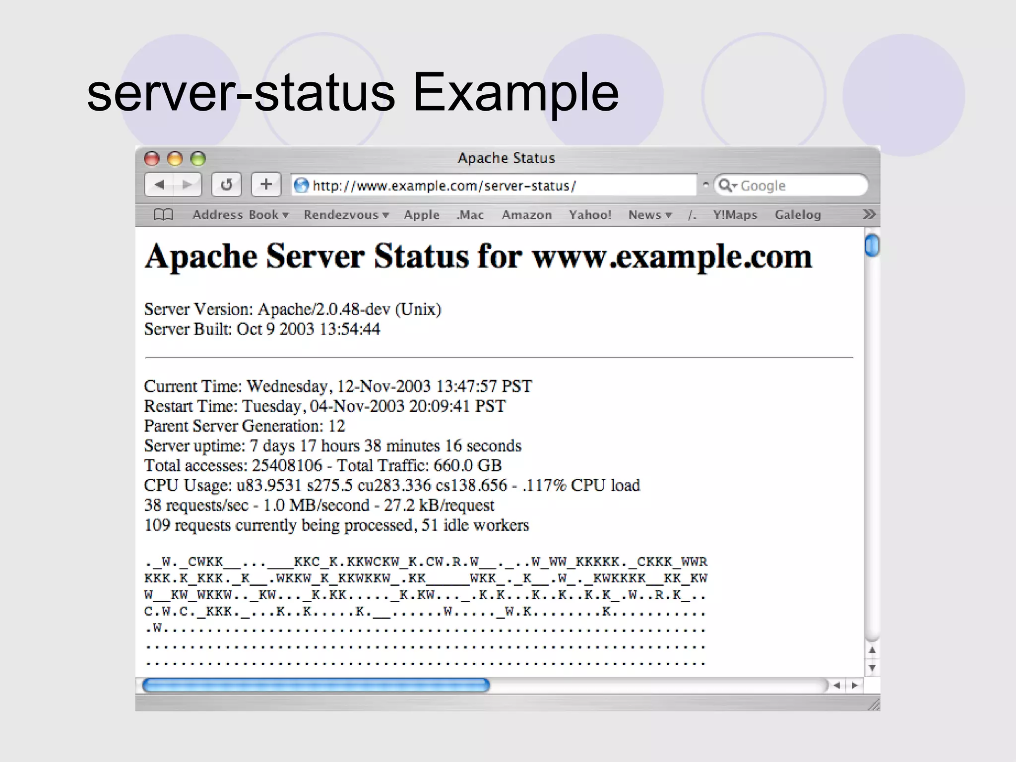Open the Amazon bookmark
This screenshot has width=1016, height=762.
pos(527,215)
